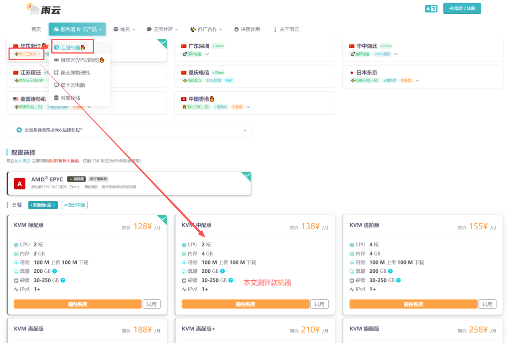Click 内存 icon in KVM 中配版 card

coord(184,254)
